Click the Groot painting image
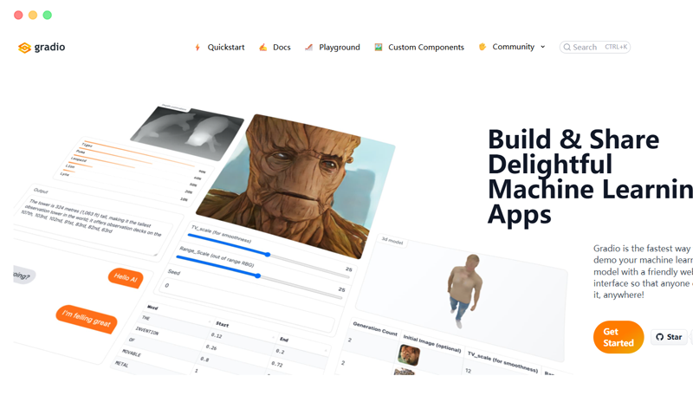Viewport: 693px width, 415px height. [295, 185]
